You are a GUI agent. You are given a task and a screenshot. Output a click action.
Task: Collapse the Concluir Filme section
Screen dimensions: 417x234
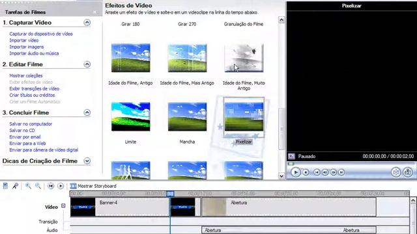[87, 112]
